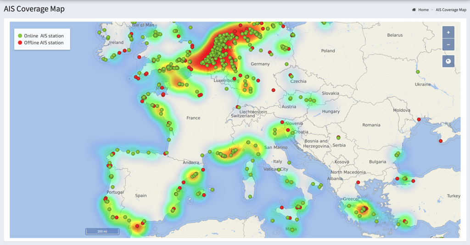Select the red offline marker on Ukraine's coast
Screen dimensions: 470x245
coord(419,120)
